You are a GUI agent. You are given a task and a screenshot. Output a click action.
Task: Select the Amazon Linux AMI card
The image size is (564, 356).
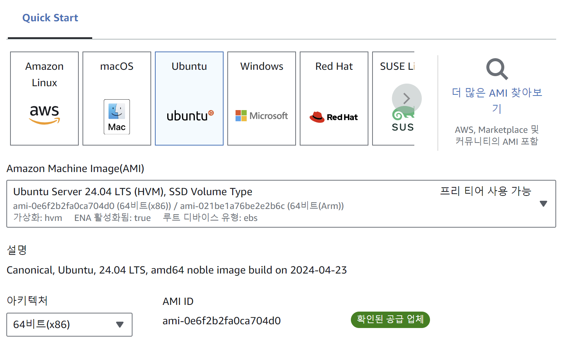(x=44, y=99)
